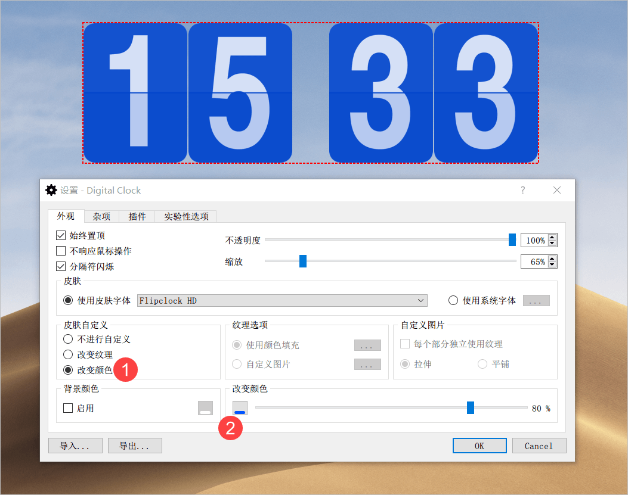Viewport: 628px width, 495px height.
Task: Click the flip clock widget display
Action: point(310,93)
